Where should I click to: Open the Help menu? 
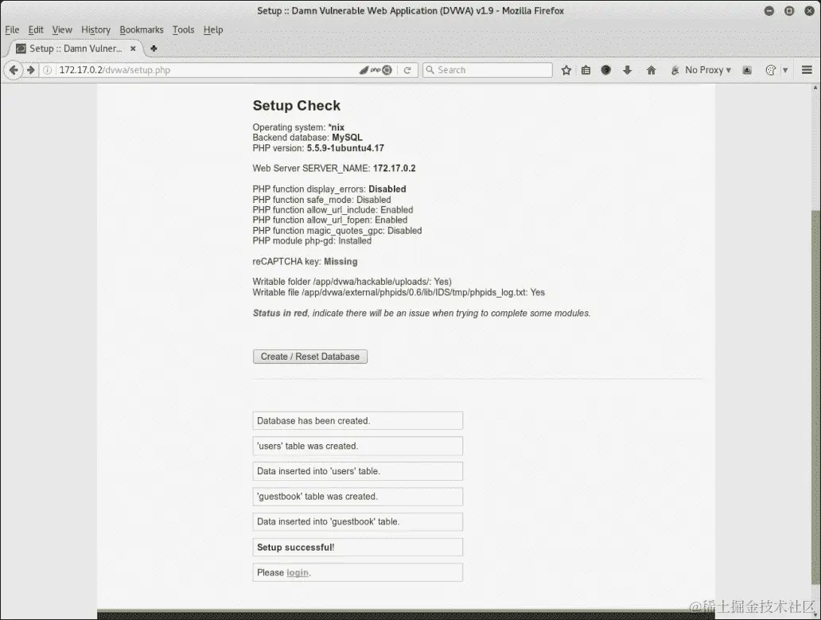213,30
